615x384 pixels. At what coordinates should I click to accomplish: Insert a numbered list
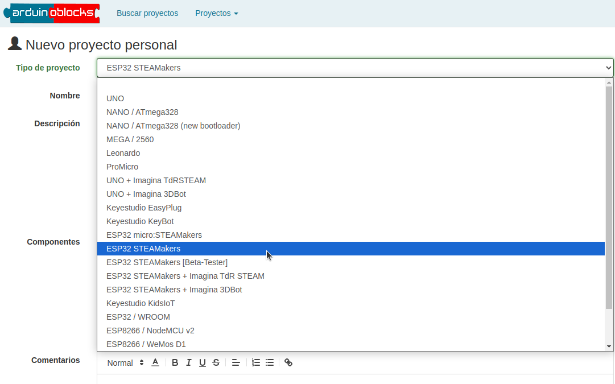[x=256, y=363]
